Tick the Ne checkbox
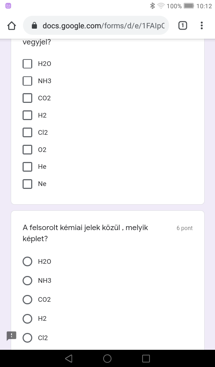This screenshot has width=215, height=367. tap(28, 184)
